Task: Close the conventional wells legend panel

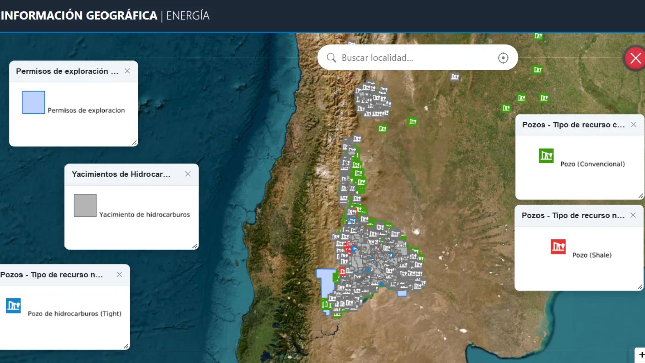Action: 634,124
